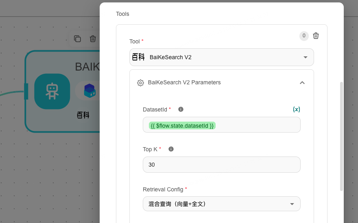This screenshot has width=358, height=223.
Task: Click the Tools section heading
Action: click(x=122, y=14)
